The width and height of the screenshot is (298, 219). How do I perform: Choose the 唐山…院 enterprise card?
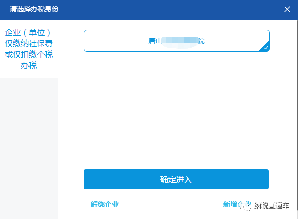pyautogui.click(x=177, y=41)
